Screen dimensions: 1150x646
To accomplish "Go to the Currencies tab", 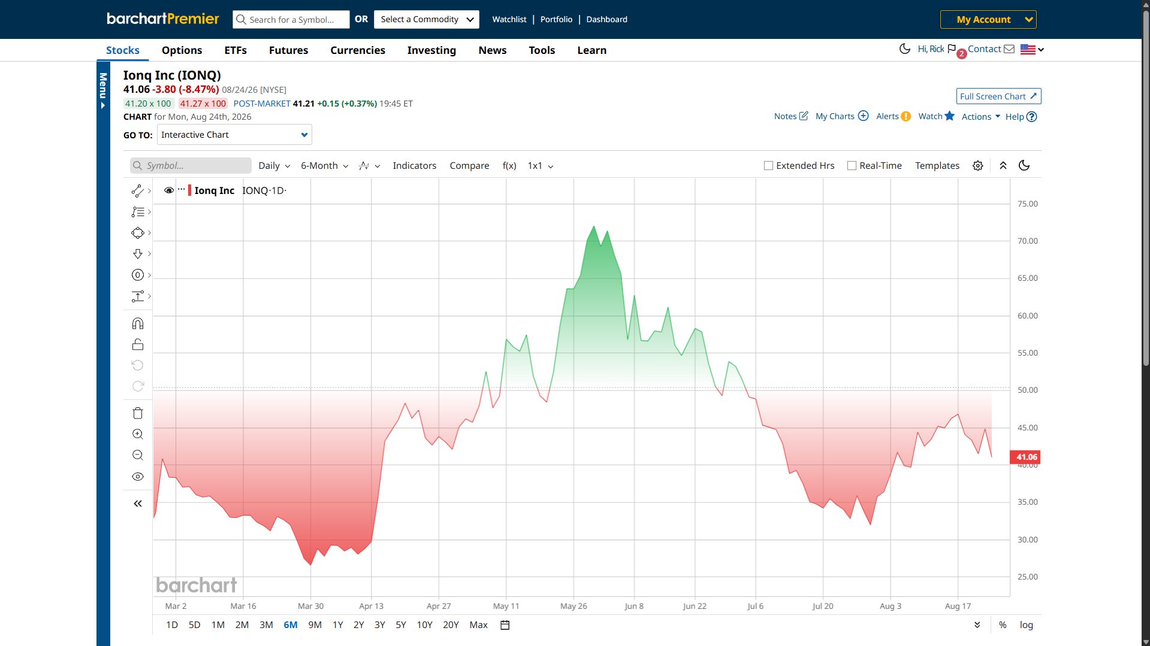I will click(x=358, y=50).
